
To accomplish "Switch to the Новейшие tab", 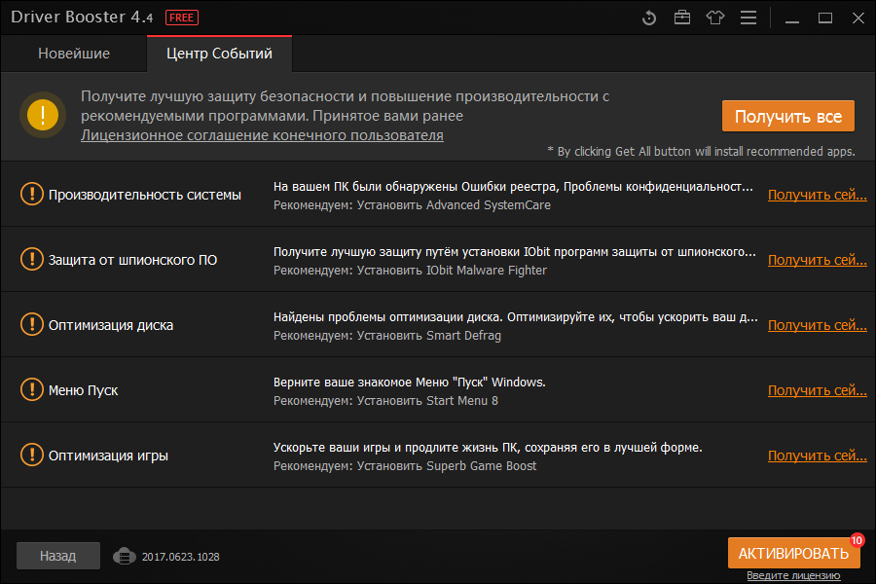I will coord(74,54).
